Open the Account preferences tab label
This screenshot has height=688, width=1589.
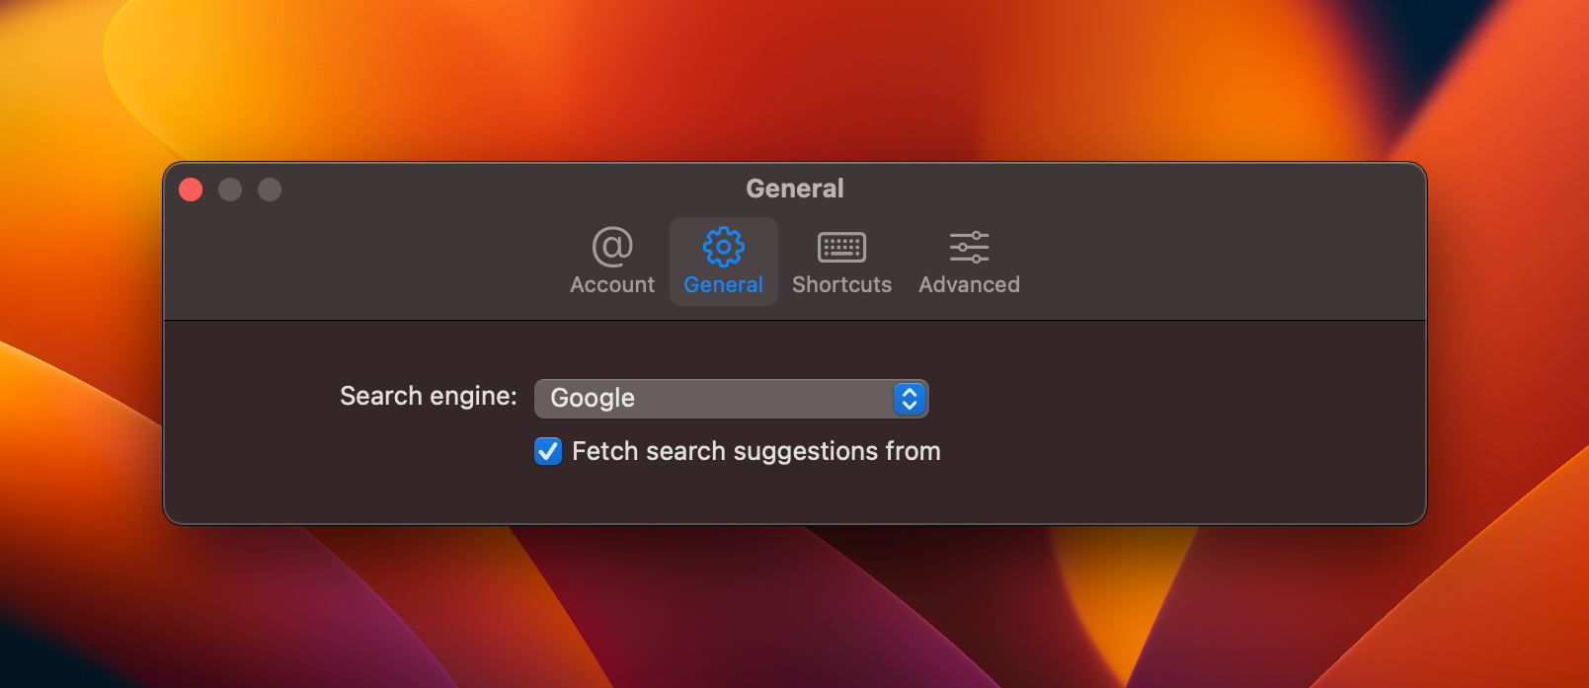[x=612, y=284]
